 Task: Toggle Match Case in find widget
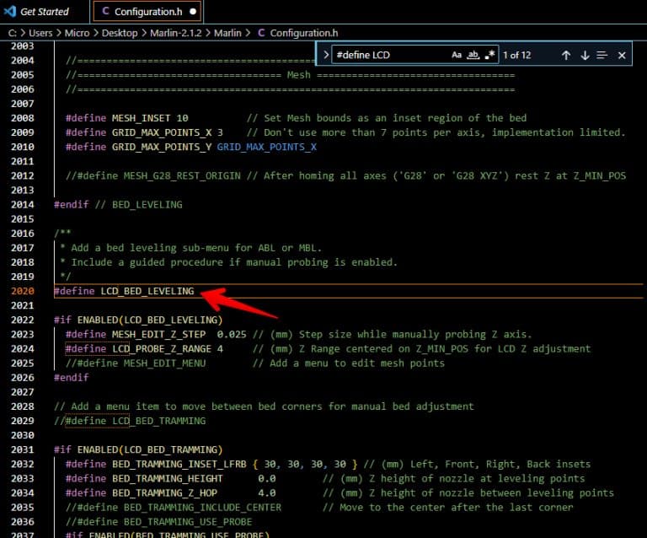457,55
